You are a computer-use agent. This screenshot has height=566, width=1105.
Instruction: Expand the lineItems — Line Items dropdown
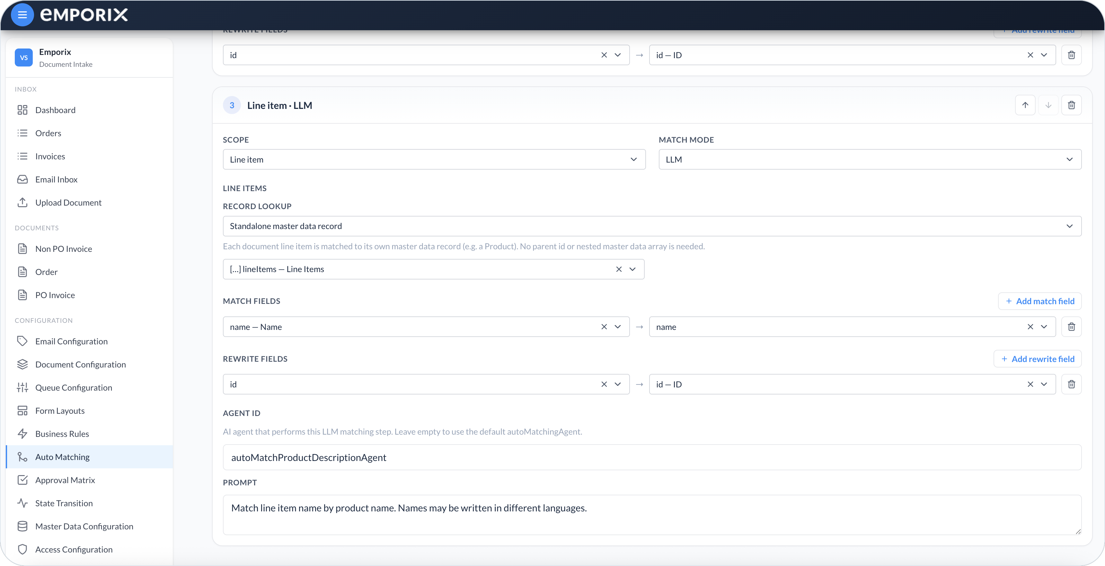pyautogui.click(x=632, y=269)
